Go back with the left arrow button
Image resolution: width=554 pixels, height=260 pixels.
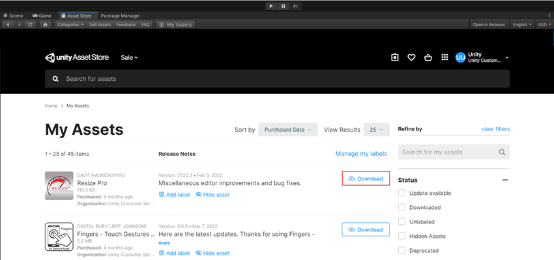click(8, 25)
